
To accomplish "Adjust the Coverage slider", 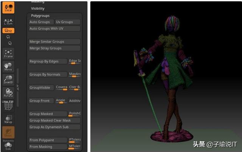I will click(x=61, y=88).
